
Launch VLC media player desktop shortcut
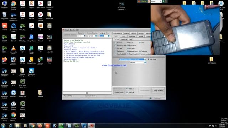14,50
